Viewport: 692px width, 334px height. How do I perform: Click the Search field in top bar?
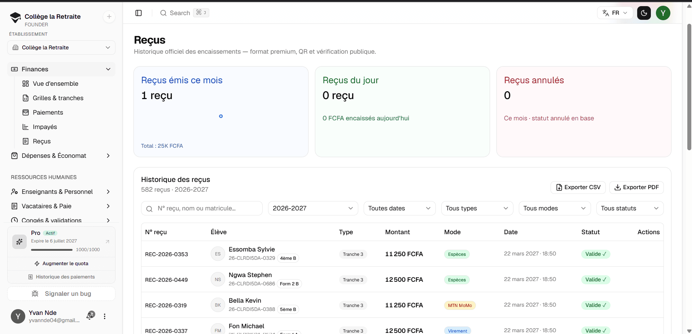pos(184,13)
